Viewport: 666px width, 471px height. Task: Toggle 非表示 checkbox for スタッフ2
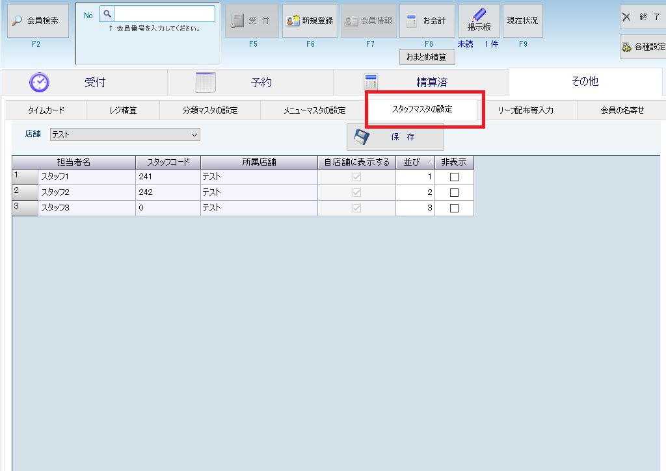[454, 192]
